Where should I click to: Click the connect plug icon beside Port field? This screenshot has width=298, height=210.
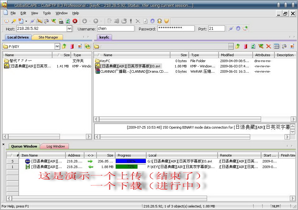click(x=231, y=29)
